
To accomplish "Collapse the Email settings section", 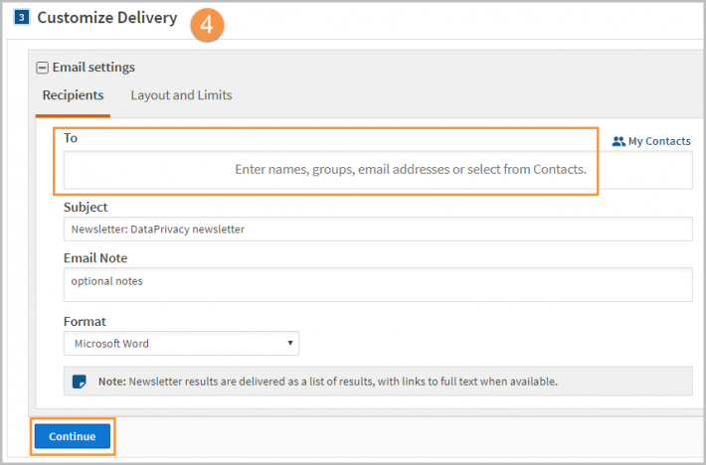I will click(x=43, y=68).
